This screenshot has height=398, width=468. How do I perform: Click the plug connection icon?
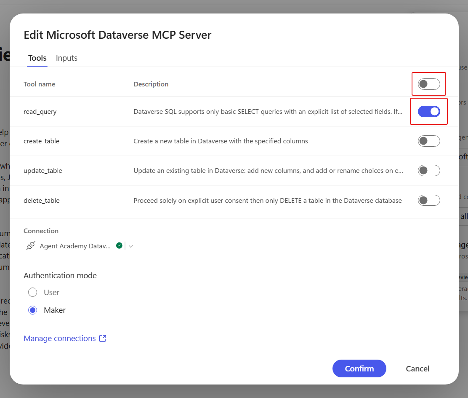[31, 246]
